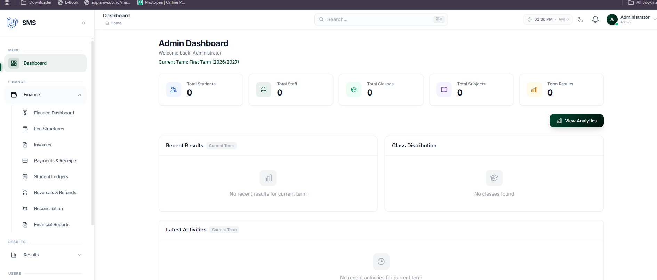
Task: Click the 'Welcome back, Administrator' text
Action: pyautogui.click(x=190, y=53)
